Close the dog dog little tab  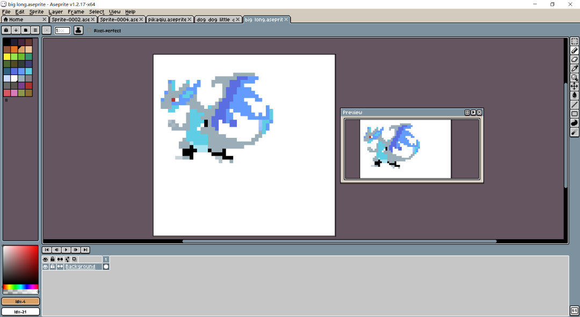(237, 19)
